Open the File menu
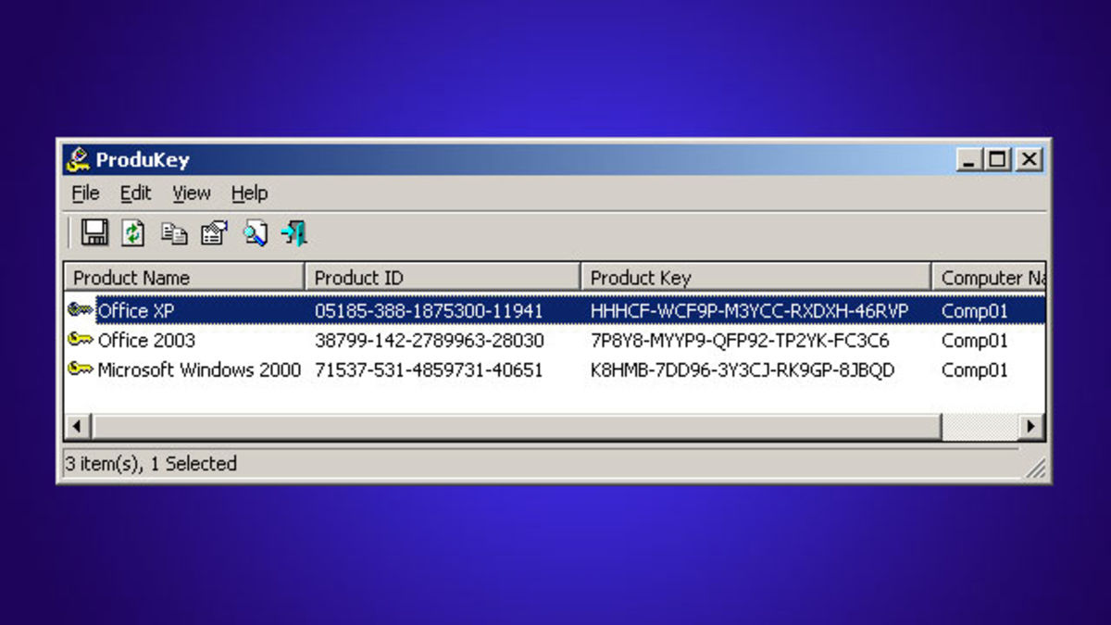The height and width of the screenshot is (625, 1111). pos(85,194)
